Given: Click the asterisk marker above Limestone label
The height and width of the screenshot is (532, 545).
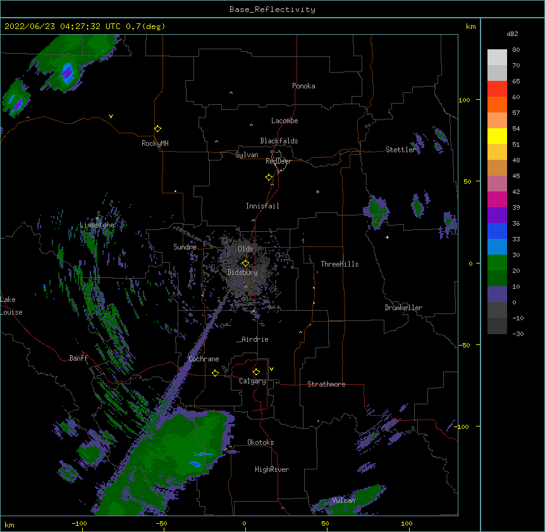Looking at the screenshot, I should tap(97, 219).
